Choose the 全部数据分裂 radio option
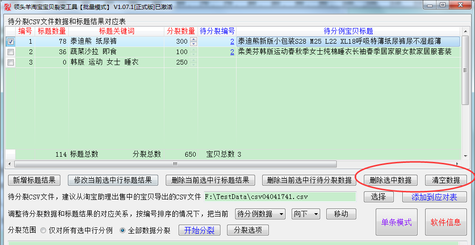475x245 pixels. point(123,230)
